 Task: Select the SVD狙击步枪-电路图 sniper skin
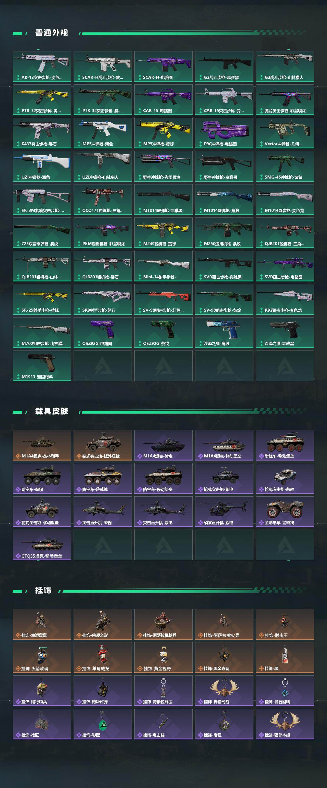point(285,266)
